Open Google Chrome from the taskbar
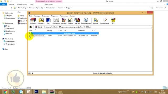The height and width of the screenshot is (94, 168). tap(6, 92)
